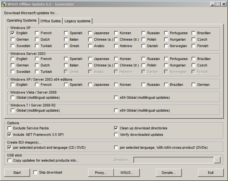Click the Start button
228x181 pixels.
[17, 173]
